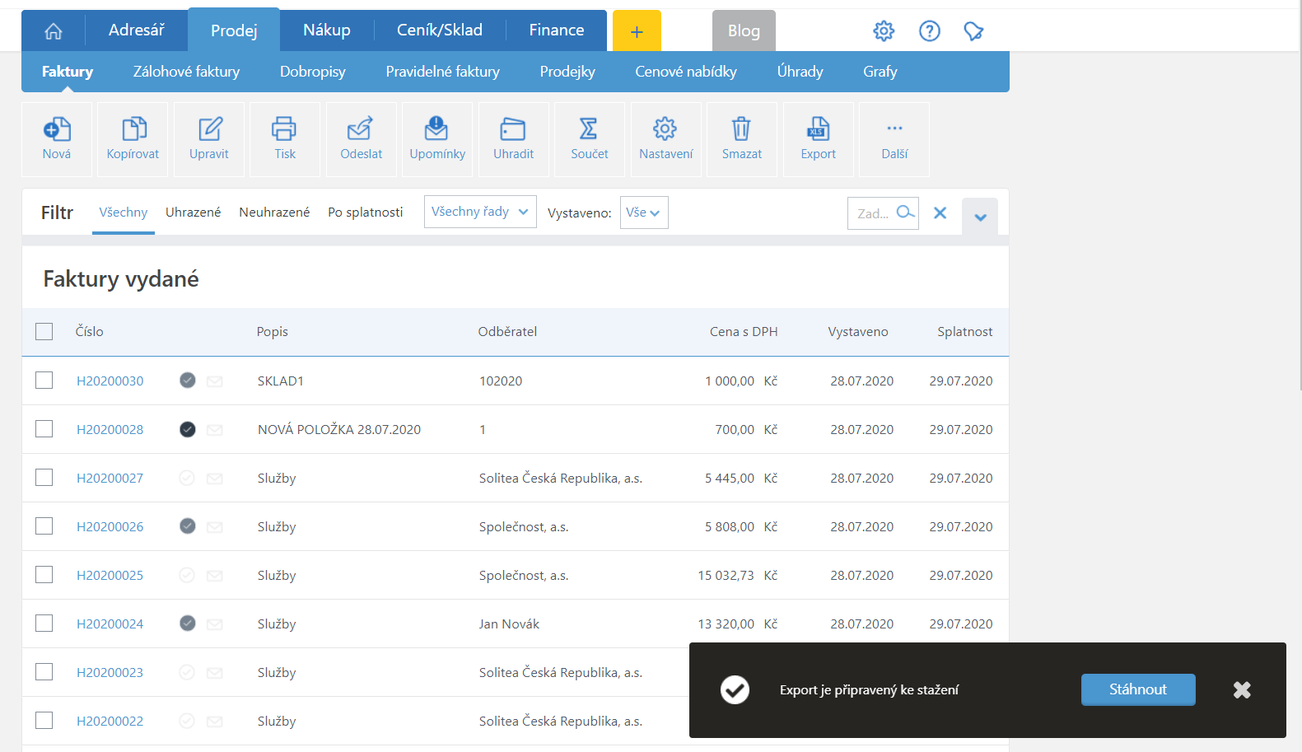Screen dimensions: 1302x752
Task: Edit invoice using Upravit
Action: point(209,139)
